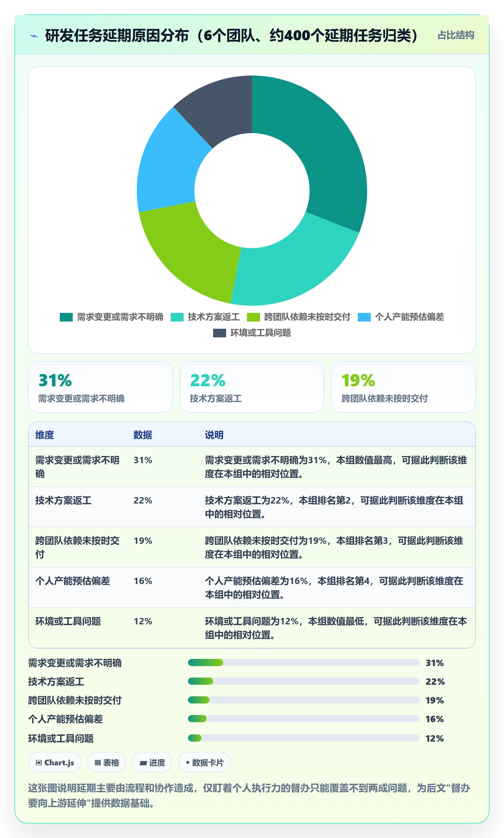Click the 个人产能预估偏差 table row name
The image size is (504, 838).
pos(73,581)
